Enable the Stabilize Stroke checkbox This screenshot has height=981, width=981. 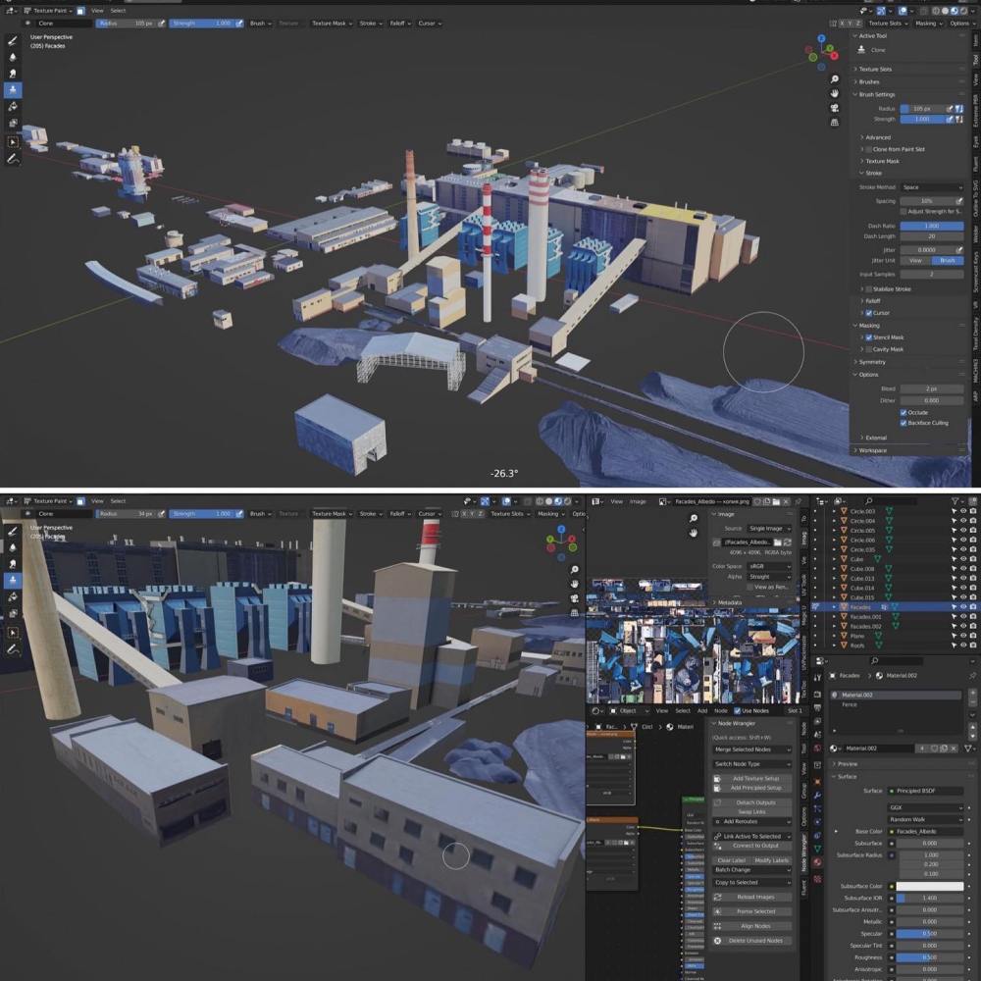[869, 289]
